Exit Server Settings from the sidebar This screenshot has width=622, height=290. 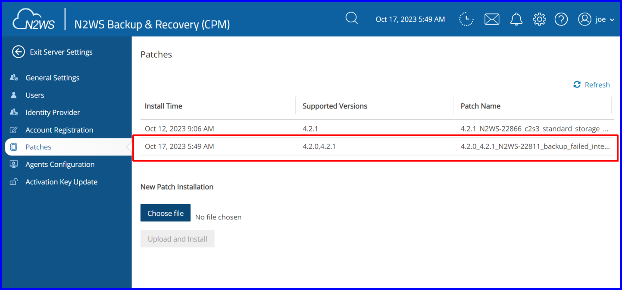coord(61,52)
